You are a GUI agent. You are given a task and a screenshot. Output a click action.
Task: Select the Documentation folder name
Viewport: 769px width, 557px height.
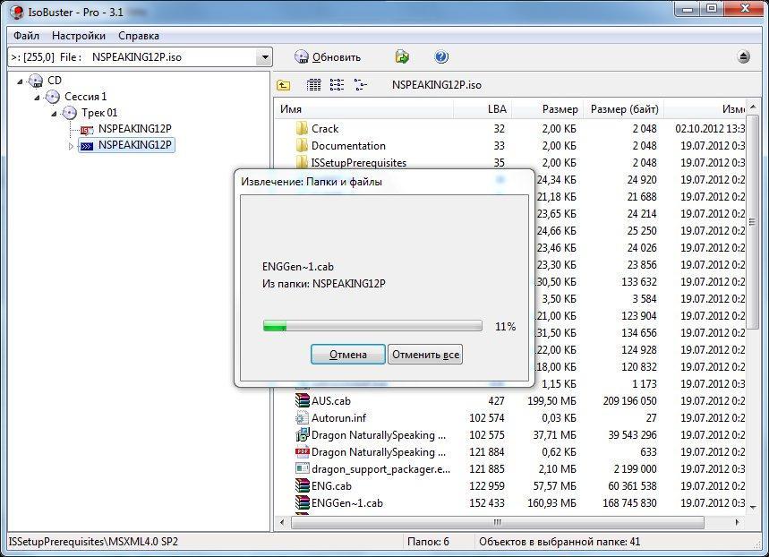348,146
